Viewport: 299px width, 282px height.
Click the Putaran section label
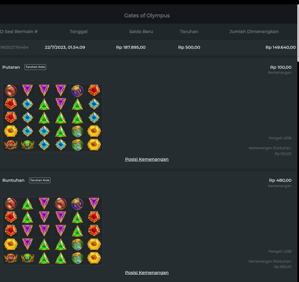[11, 67]
